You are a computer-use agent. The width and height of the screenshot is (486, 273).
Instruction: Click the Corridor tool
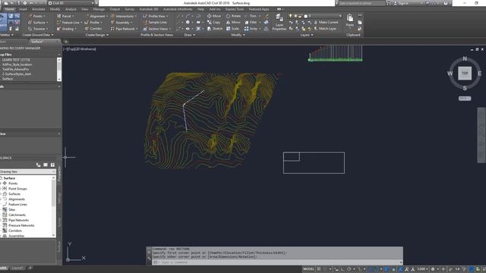93,29
